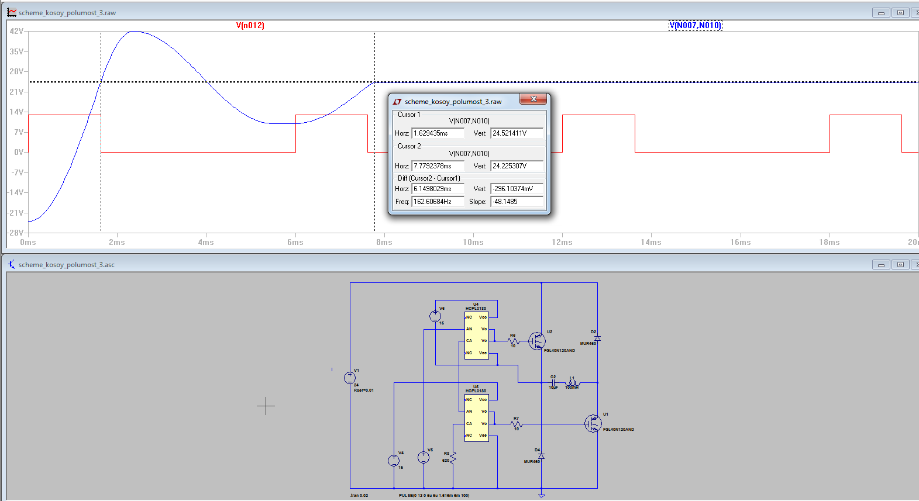This screenshot has width=919, height=501.
Task: Click the U1 IGBT transistor symbol
Action: [x=593, y=423]
